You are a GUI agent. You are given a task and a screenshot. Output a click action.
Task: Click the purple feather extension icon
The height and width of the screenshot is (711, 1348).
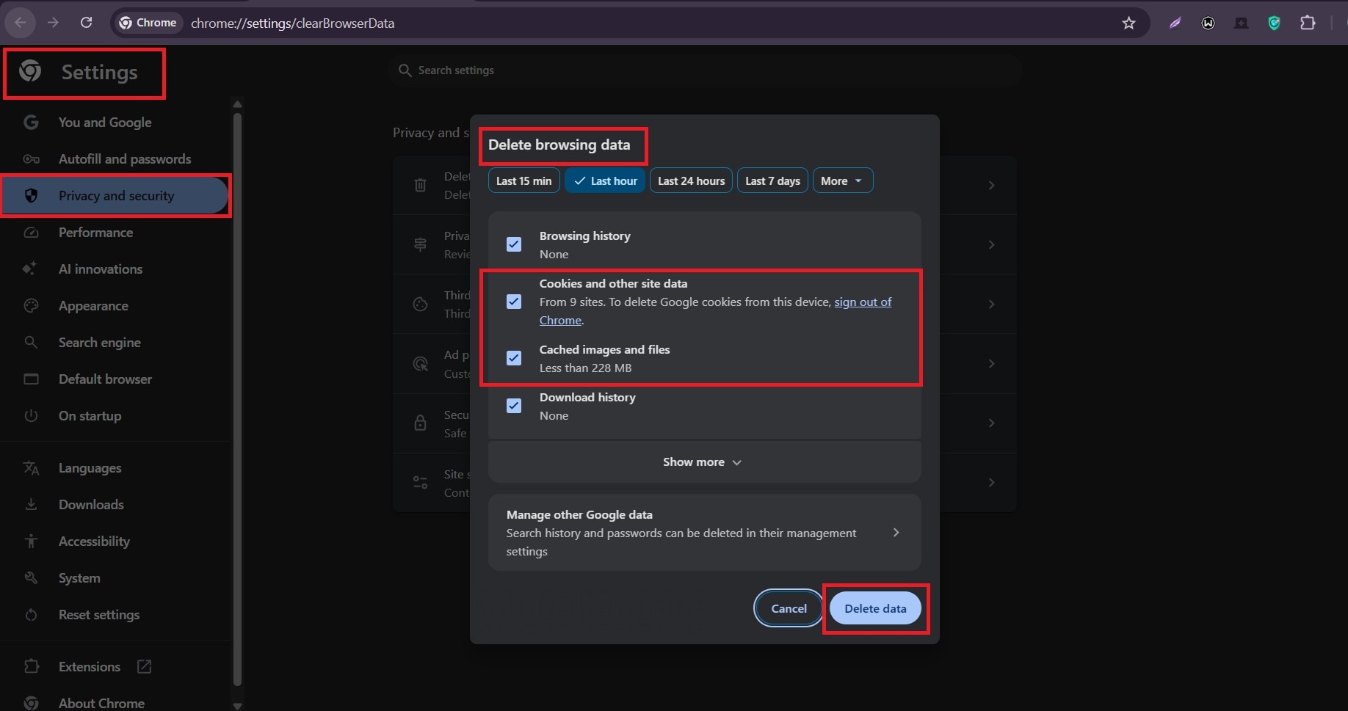1175,23
